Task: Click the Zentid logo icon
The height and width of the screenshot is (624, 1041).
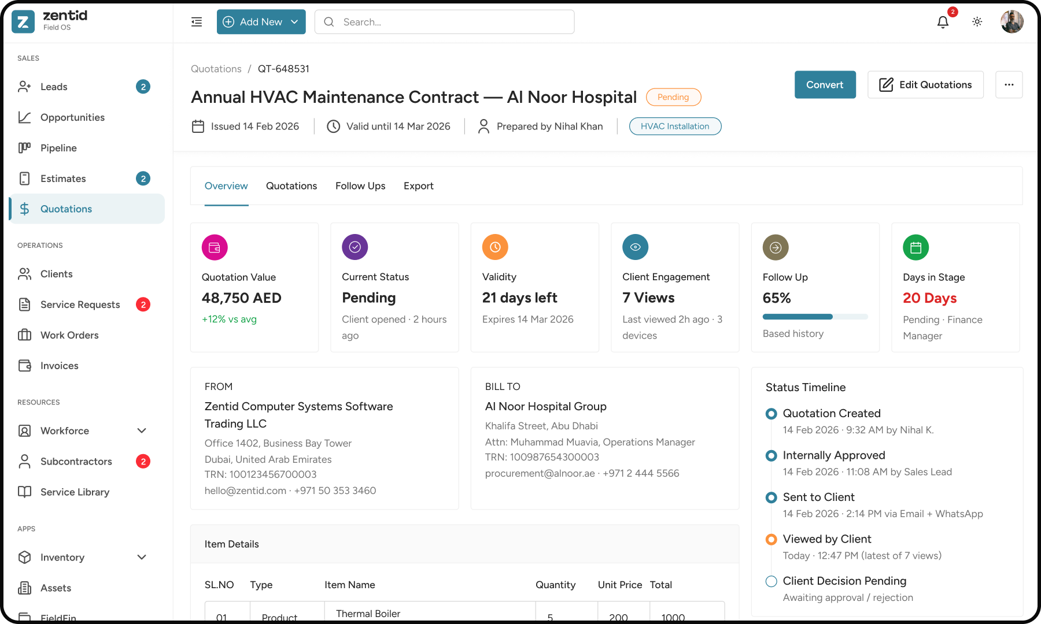Action: coord(23,22)
